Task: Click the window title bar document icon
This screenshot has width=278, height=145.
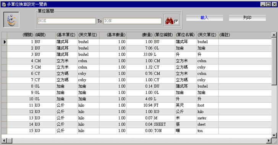Action: (x=3, y=4)
